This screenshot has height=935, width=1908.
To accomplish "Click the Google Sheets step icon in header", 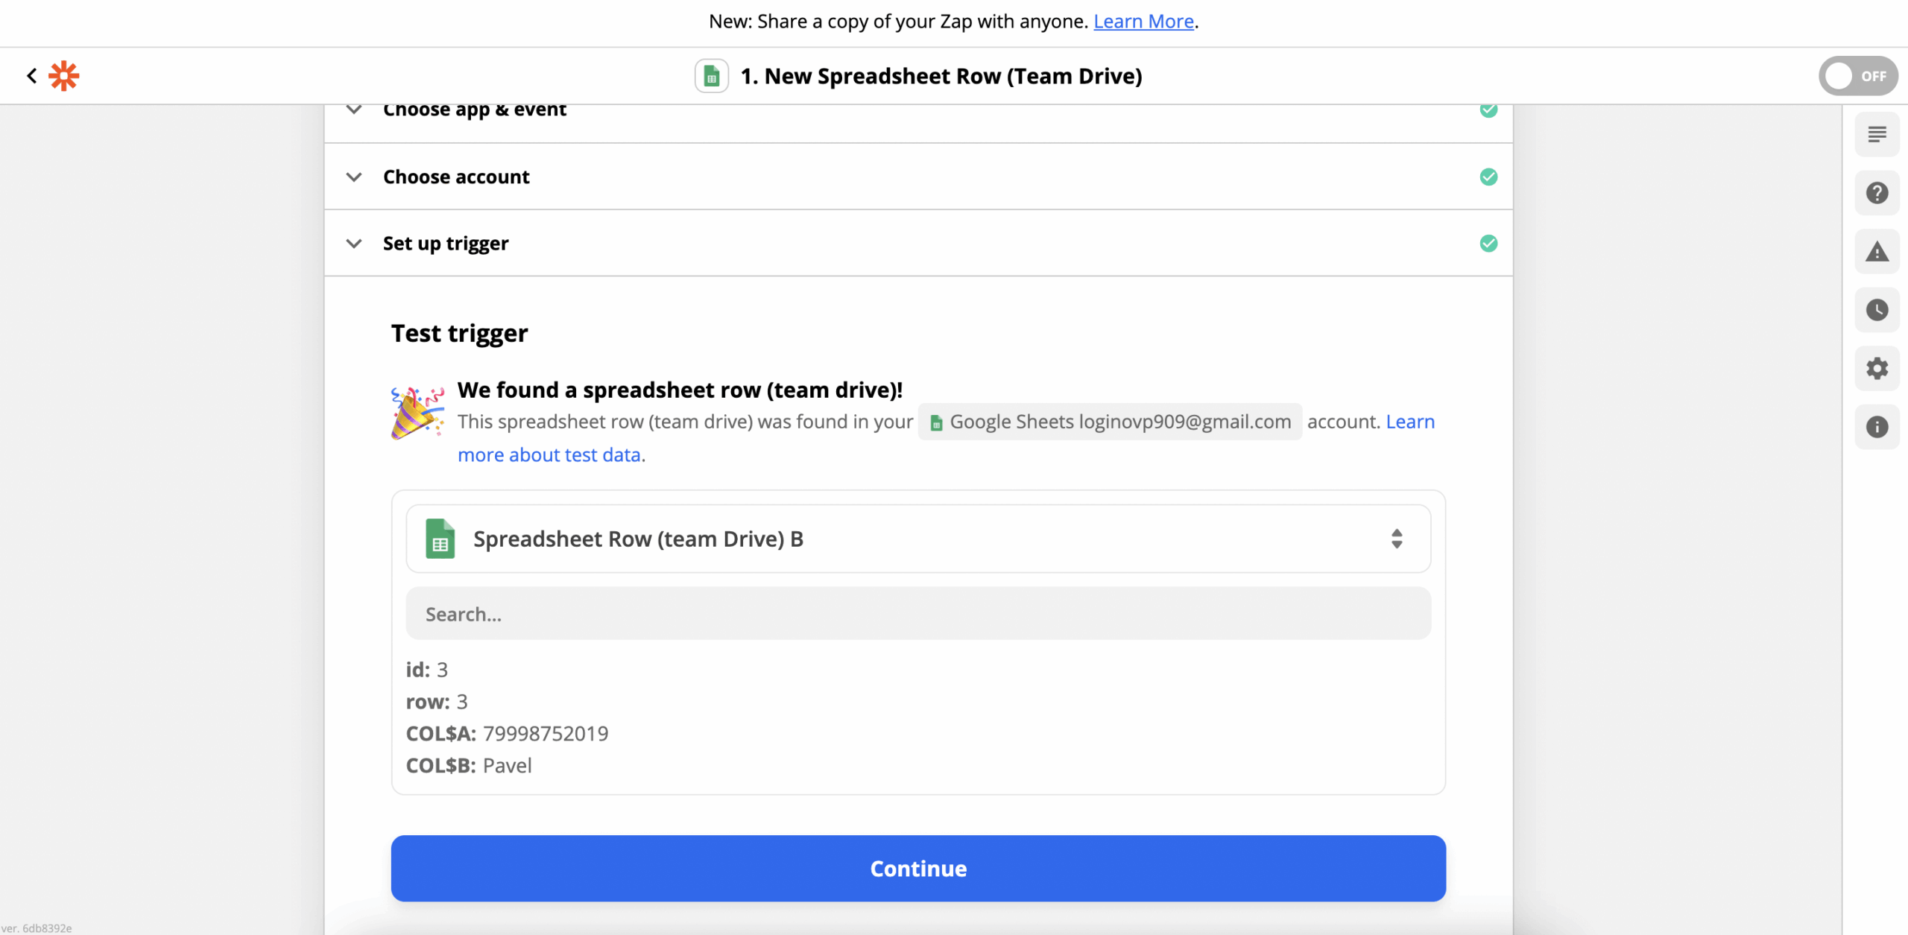I will [x=711, y=76].
